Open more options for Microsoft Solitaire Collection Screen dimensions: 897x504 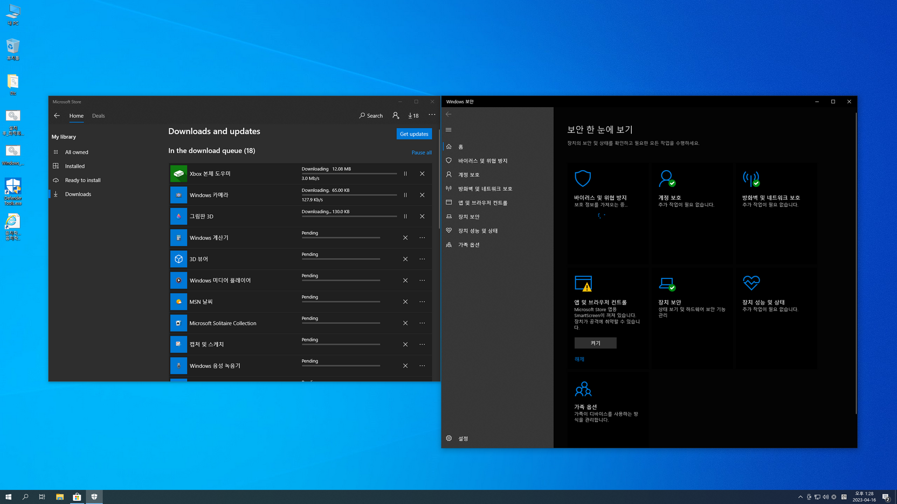pyautogui.click(x=422, y=323)
